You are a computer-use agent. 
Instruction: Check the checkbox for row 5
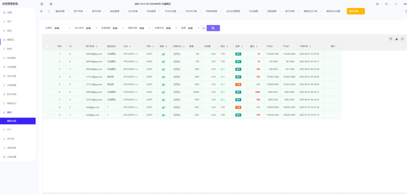[47, 85]
